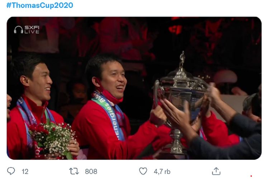Click the 4,7 rb likes count
This screenshot has width=269, height=179.
(x=162, y=171)
